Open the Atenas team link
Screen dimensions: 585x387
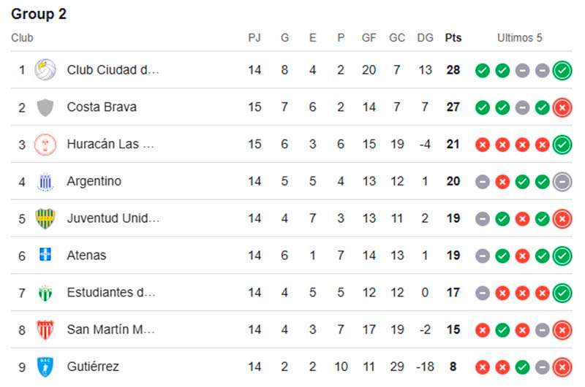point(86,256)
